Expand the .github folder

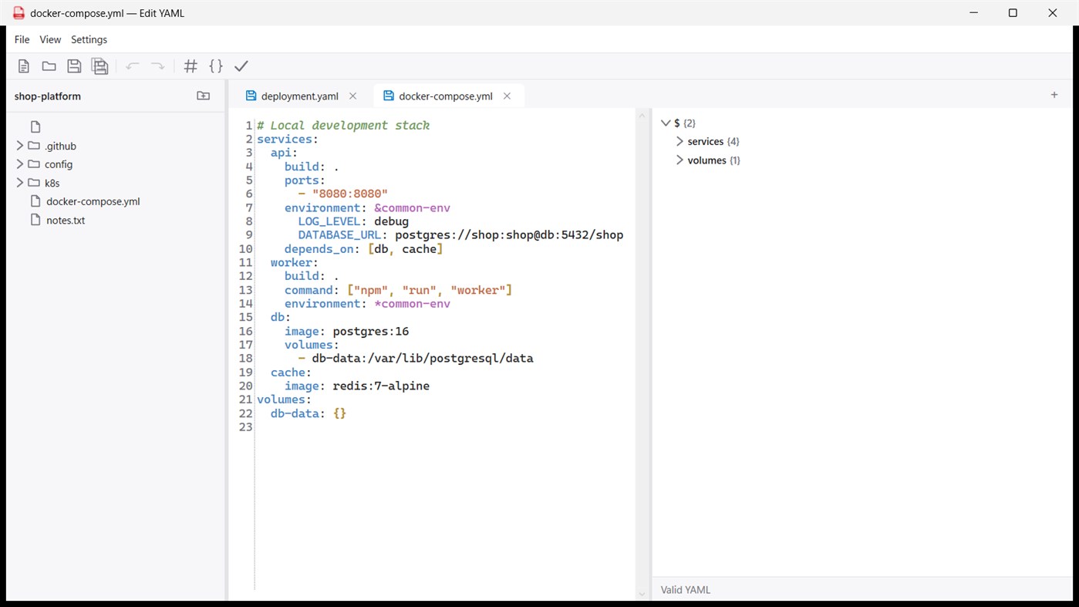click(20, 145)
